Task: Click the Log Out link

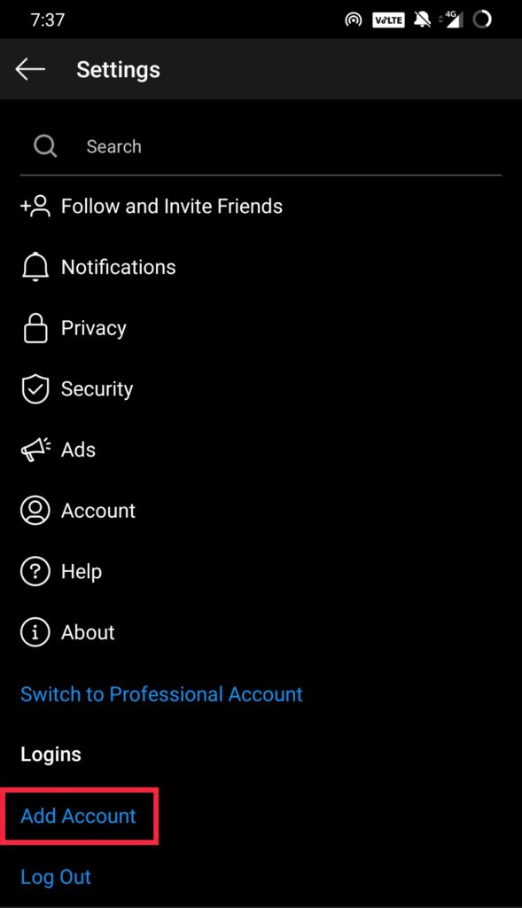Action: [56, 877]
